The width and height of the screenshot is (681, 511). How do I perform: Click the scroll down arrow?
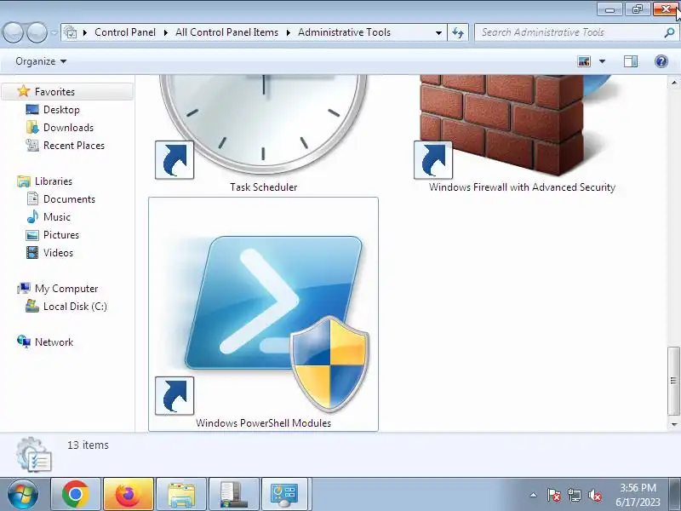673,424
